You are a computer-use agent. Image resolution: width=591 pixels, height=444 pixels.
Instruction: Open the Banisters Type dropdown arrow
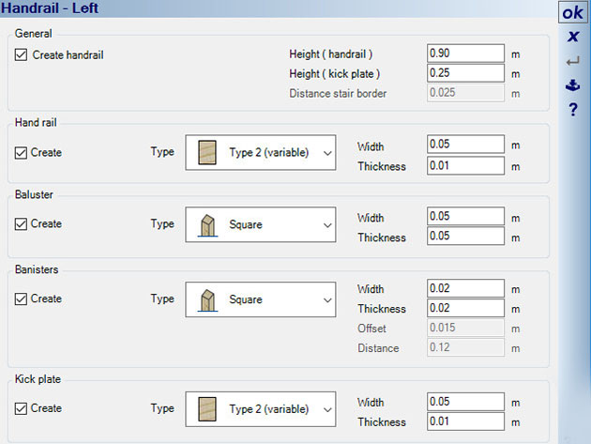point(326,300)
